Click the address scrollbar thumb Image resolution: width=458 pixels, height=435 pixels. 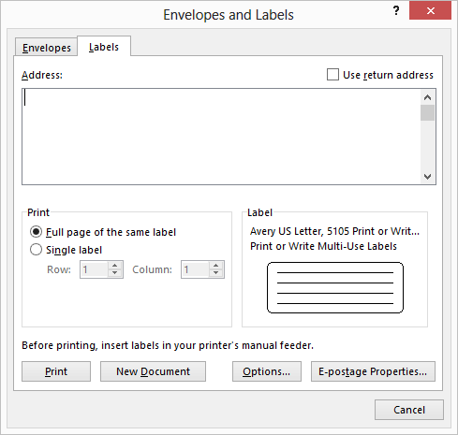click(427, 113)
